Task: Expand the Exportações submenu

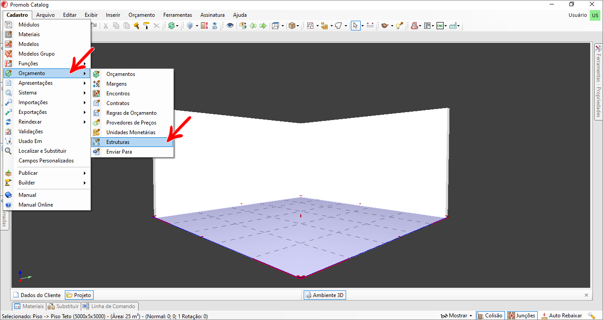Action: (47, 112)
